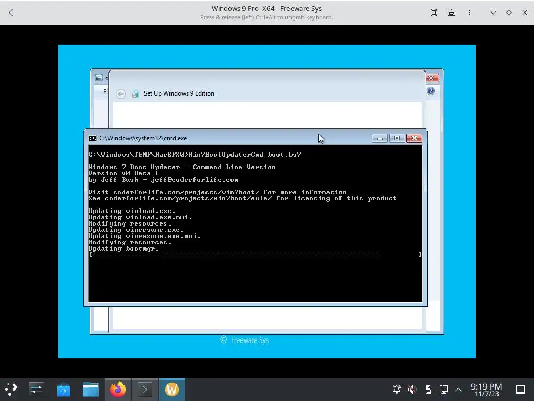Open the terminal taskbar entry
Screen dimensions: 534x401
point(145,390)
